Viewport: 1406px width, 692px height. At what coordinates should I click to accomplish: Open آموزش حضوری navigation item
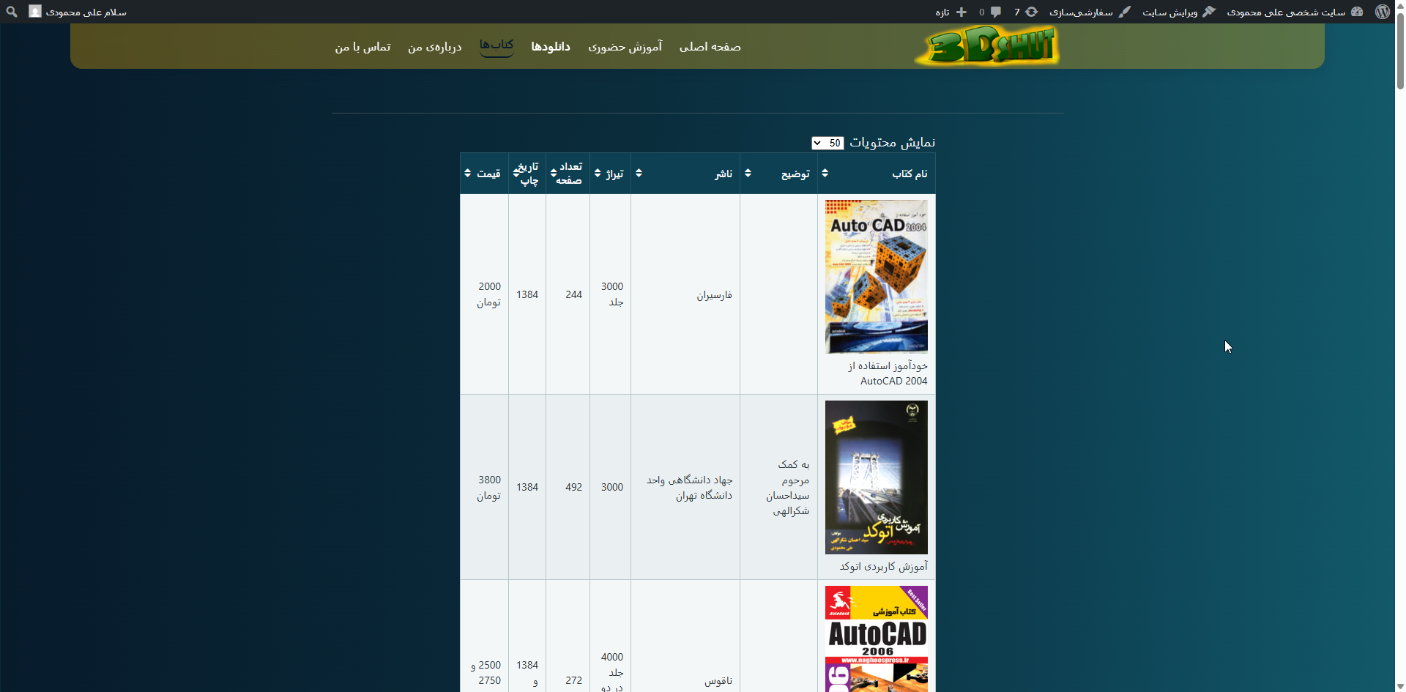point(625,47)
